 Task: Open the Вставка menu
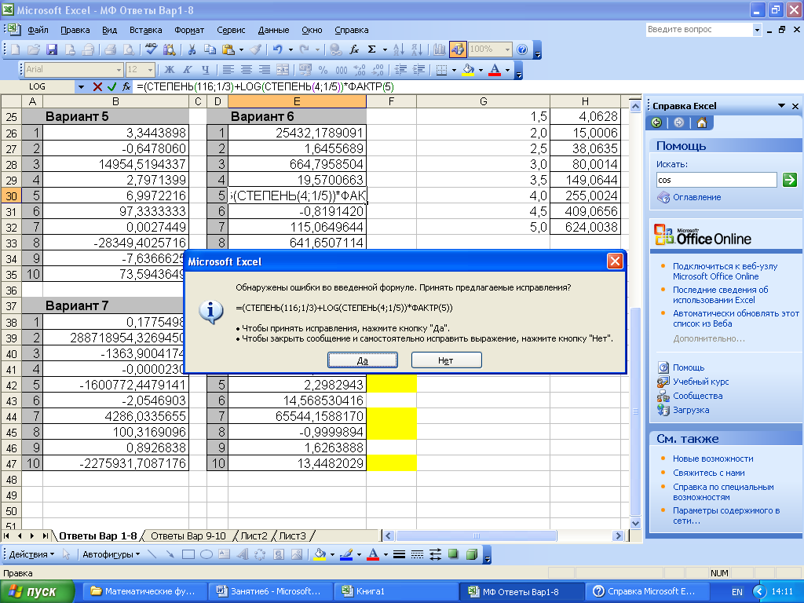tap(145, 30)
